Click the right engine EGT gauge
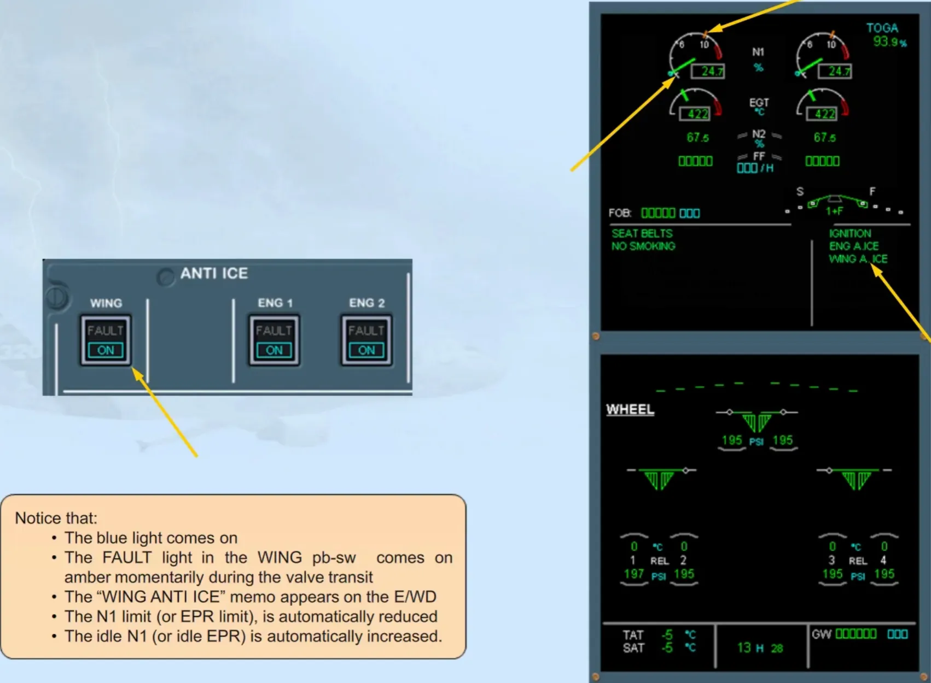931x683 pixels. point(823,104)
